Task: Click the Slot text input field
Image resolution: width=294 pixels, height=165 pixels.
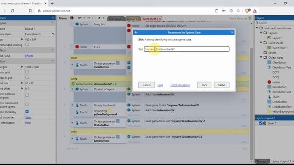Action: pos(187,49)
